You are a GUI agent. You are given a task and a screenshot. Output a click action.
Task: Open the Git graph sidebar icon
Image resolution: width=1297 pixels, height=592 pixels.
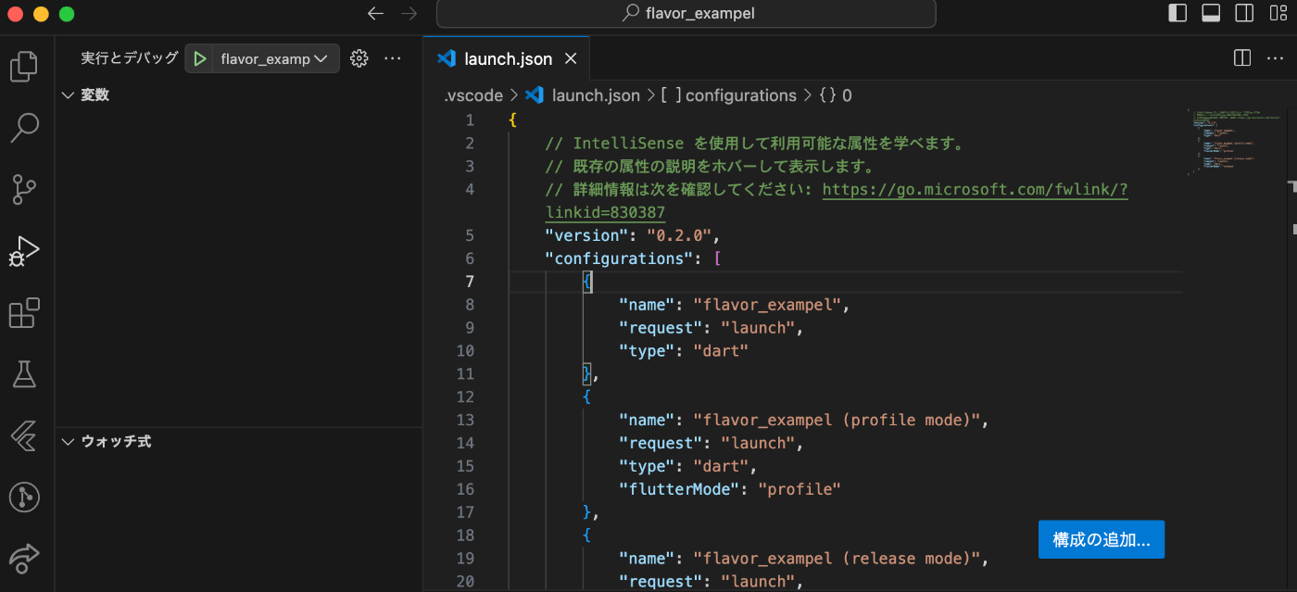[24, 498]
